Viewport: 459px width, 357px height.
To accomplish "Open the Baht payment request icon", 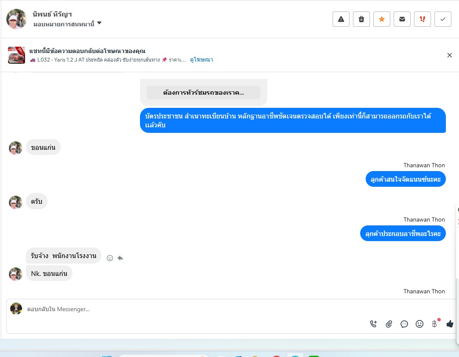I will pos(435,324).
